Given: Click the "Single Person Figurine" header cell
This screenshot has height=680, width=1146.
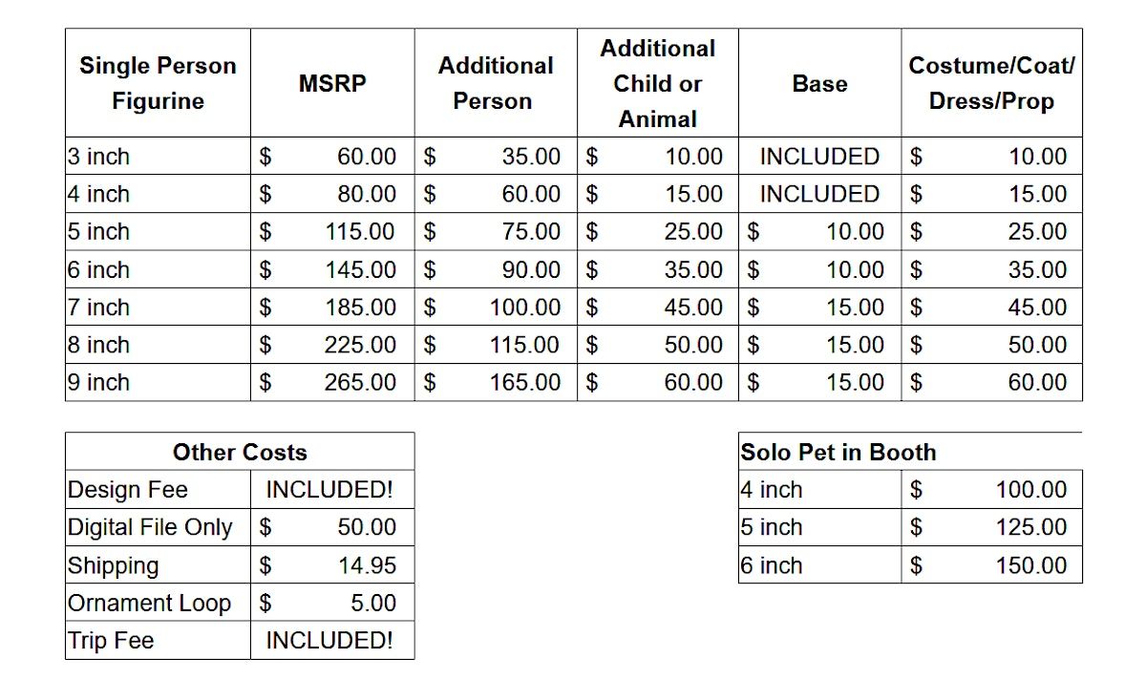Looking at the screenshot, I should (x=158, y=83).
